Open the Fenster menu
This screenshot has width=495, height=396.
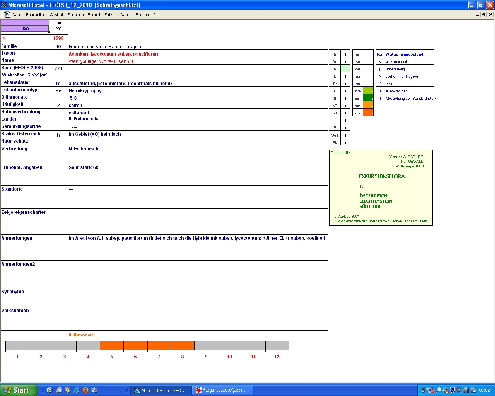pyautogui.click(x=143, y=15)
